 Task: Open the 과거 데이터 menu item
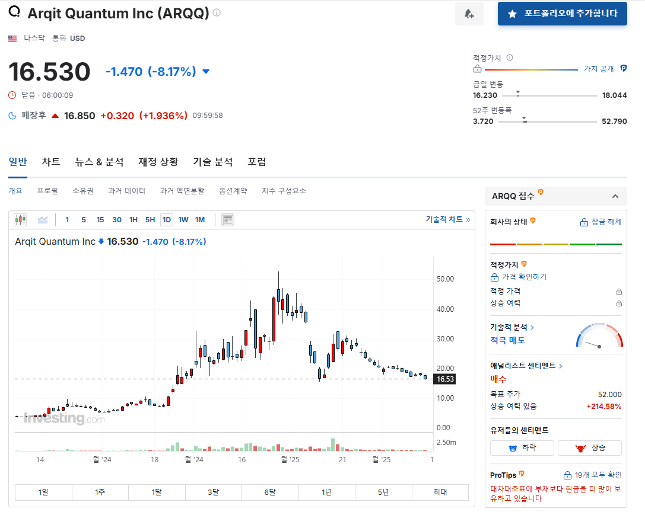126,190
